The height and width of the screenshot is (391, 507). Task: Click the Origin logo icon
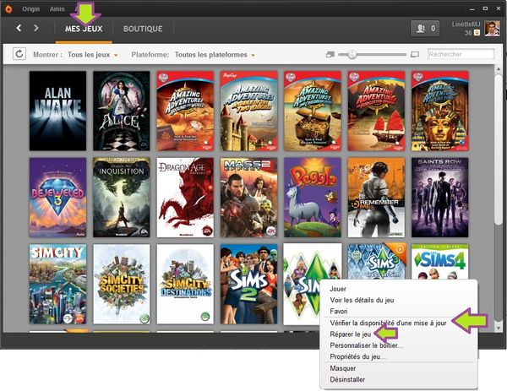click(x=8, y=8)
